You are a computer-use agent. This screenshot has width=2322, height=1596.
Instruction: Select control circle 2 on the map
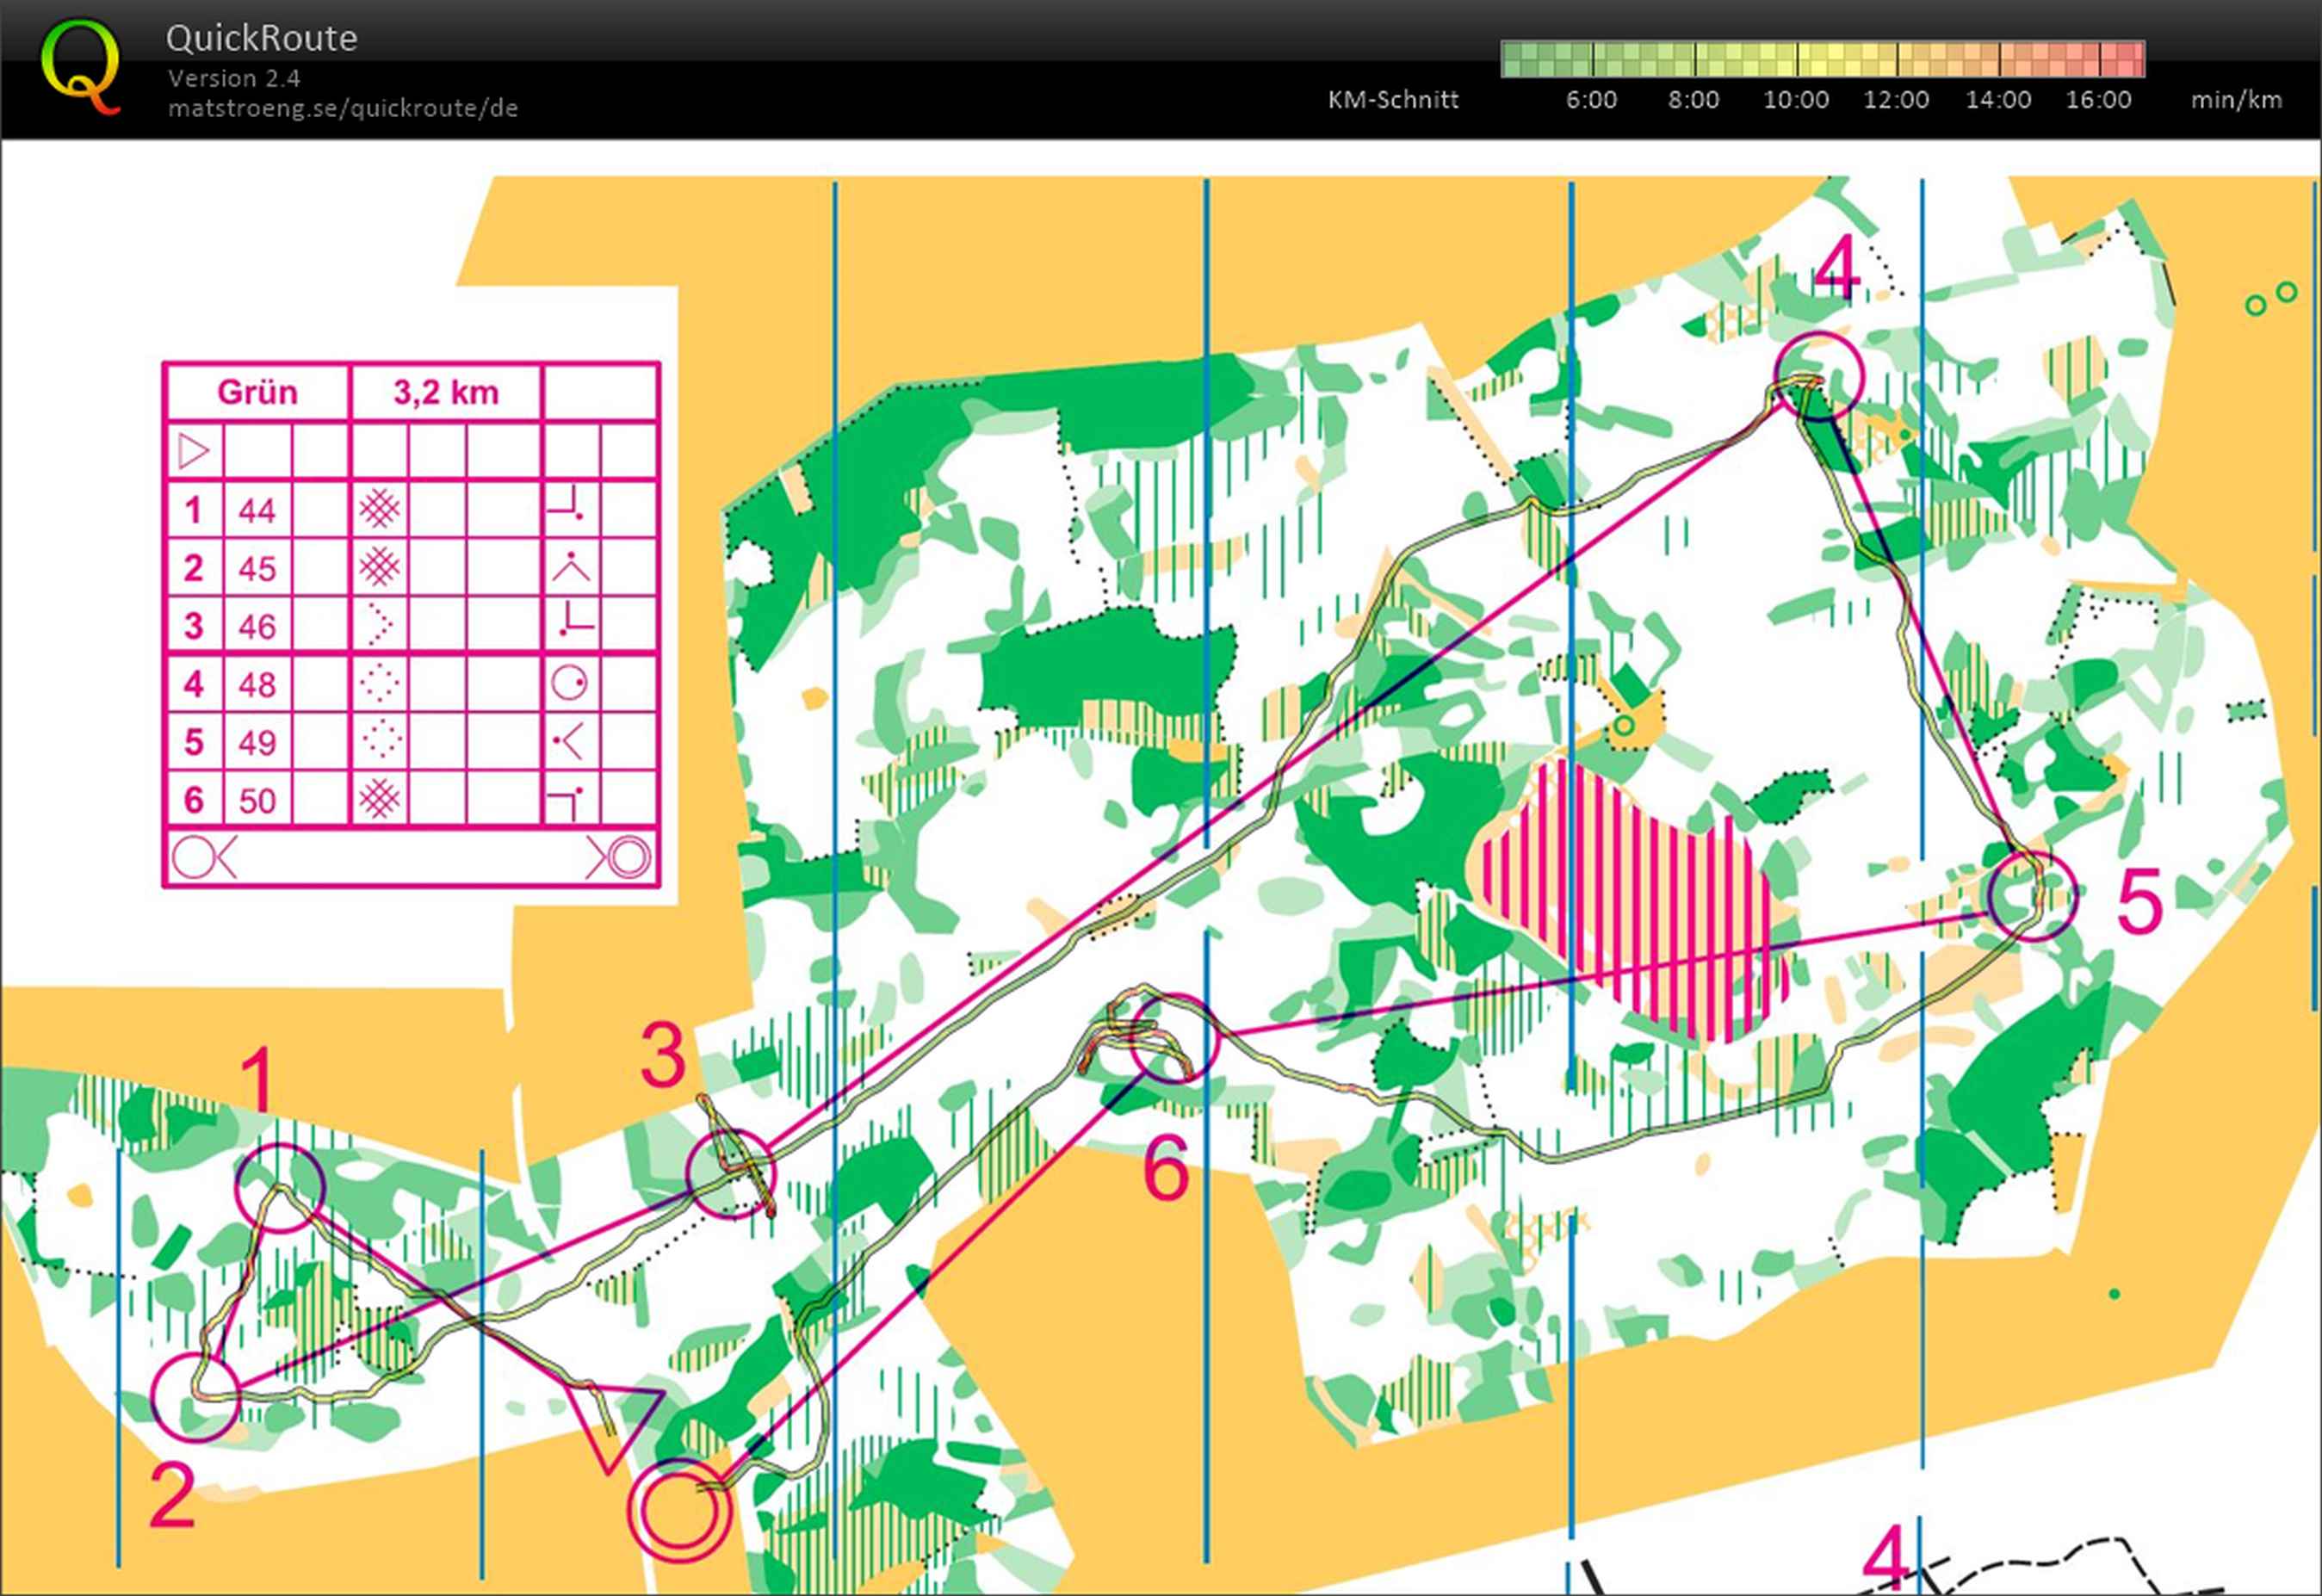196,1397
